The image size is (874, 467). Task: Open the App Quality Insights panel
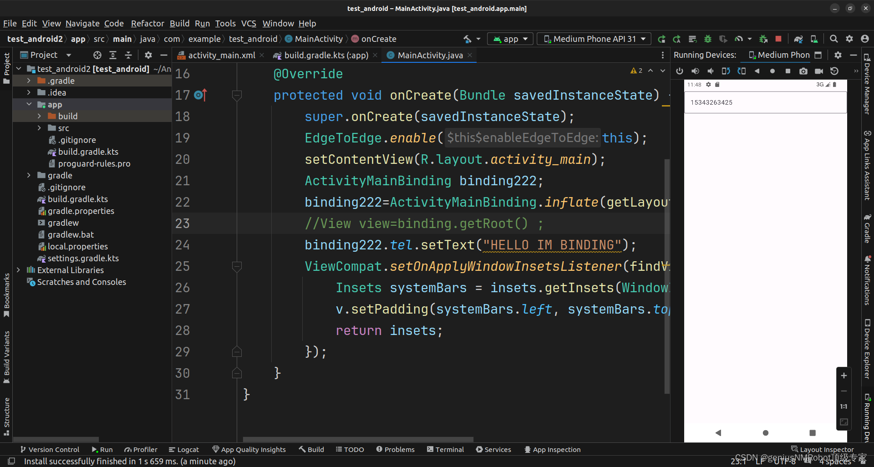coord(249,449)
